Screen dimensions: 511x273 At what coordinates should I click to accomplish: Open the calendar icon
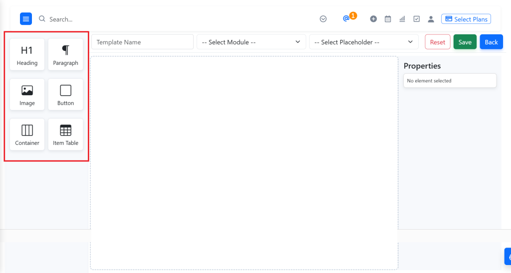tap(388, 19)
